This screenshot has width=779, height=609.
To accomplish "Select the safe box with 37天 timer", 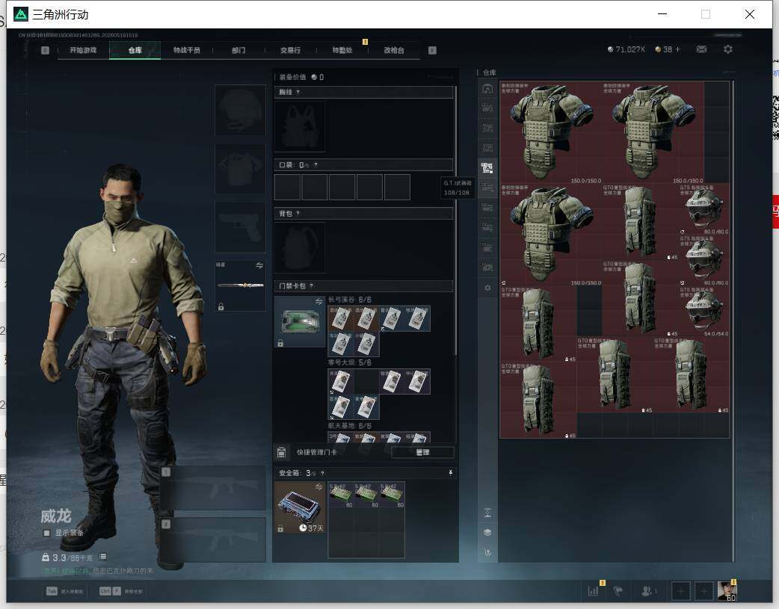I will (300, 507).
